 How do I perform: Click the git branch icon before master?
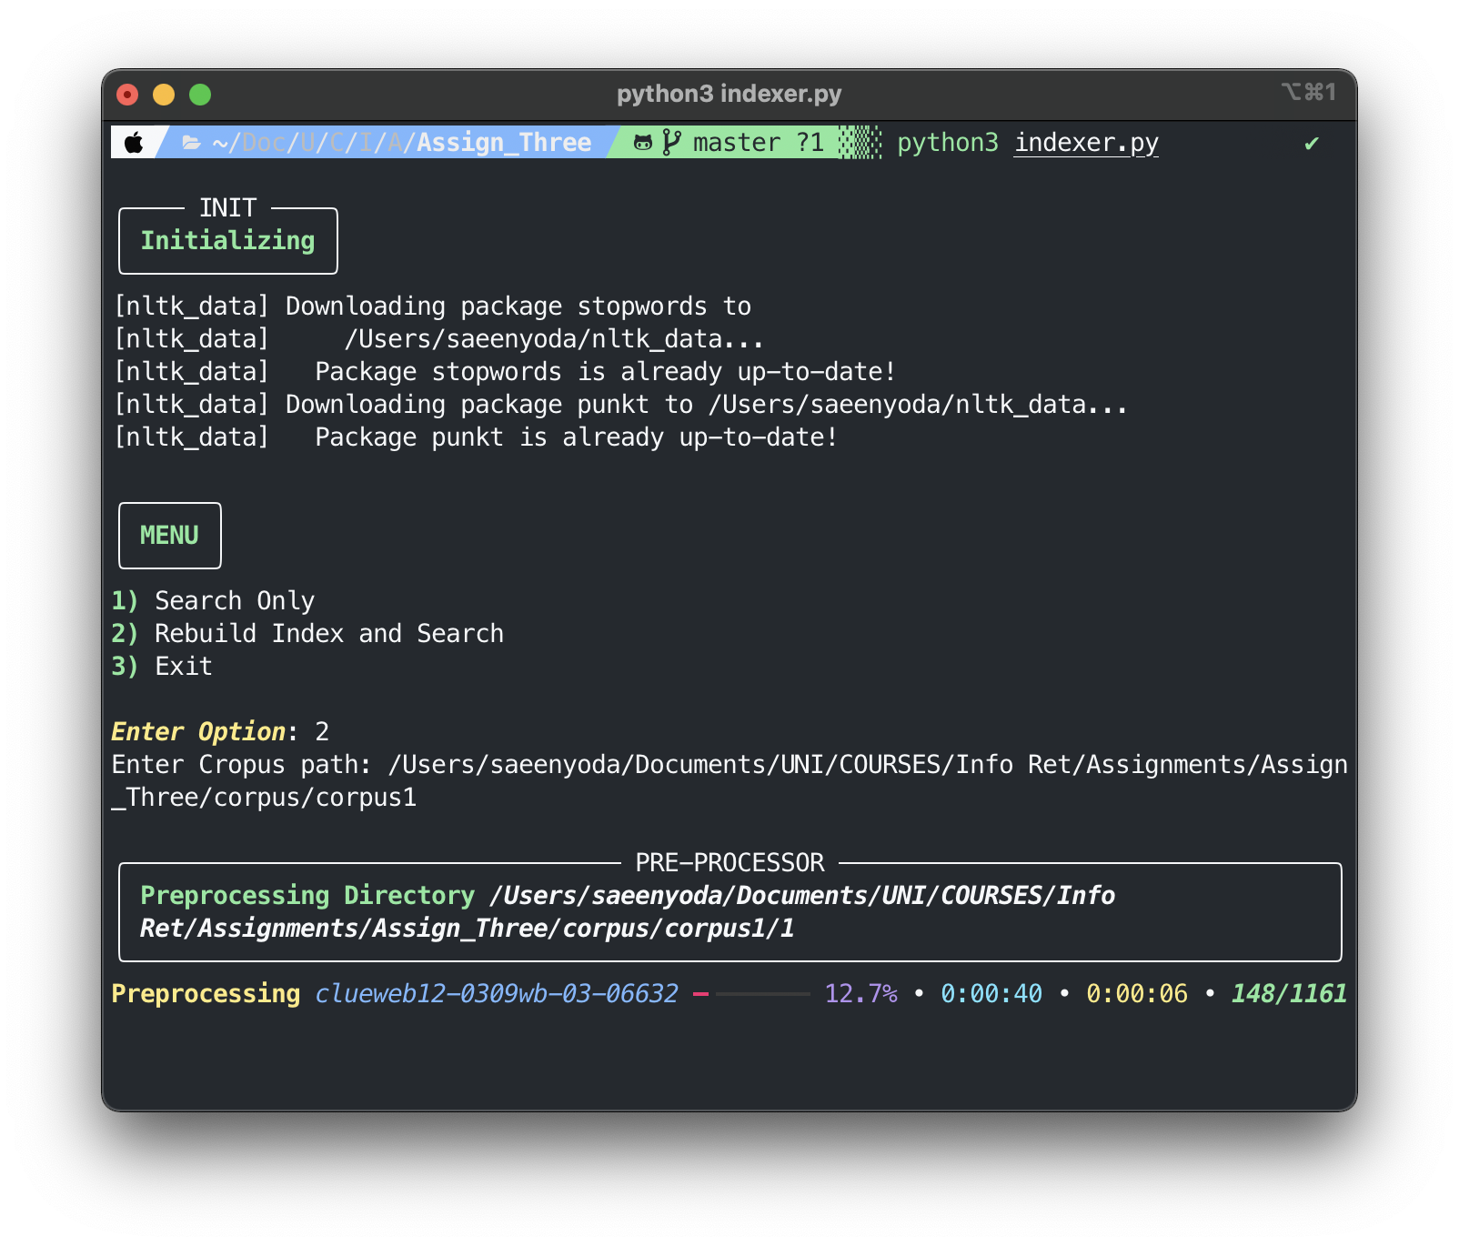671,143
